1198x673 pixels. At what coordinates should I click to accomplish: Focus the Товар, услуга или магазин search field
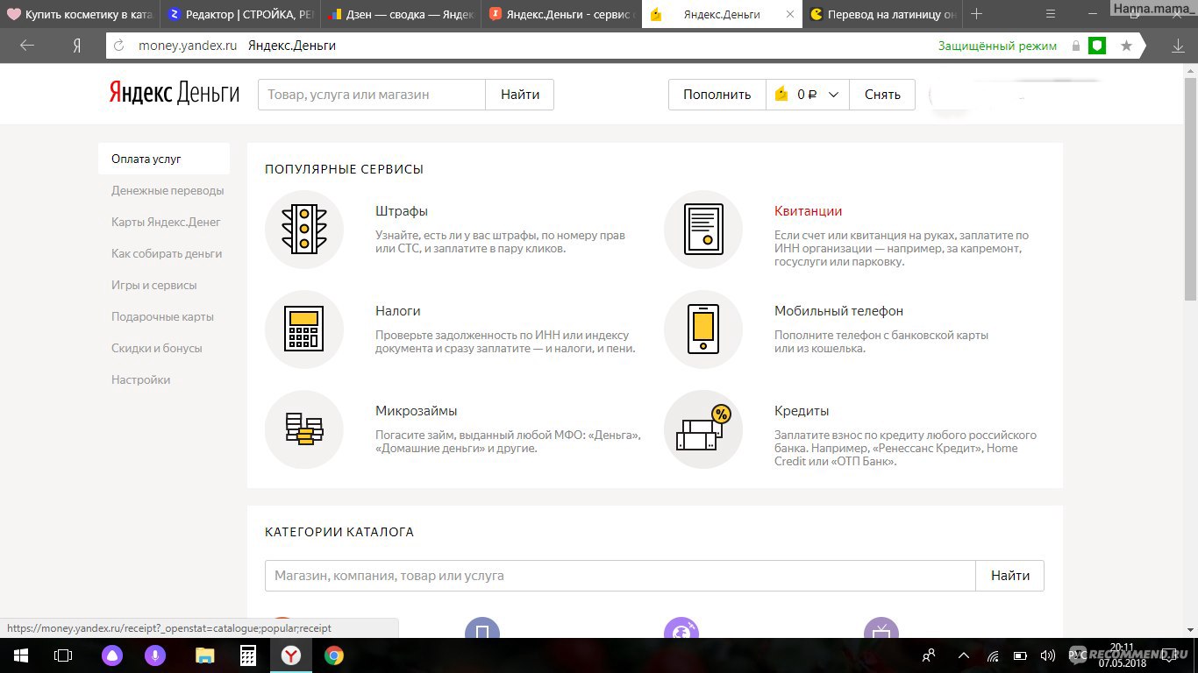(x=372, y=95)
